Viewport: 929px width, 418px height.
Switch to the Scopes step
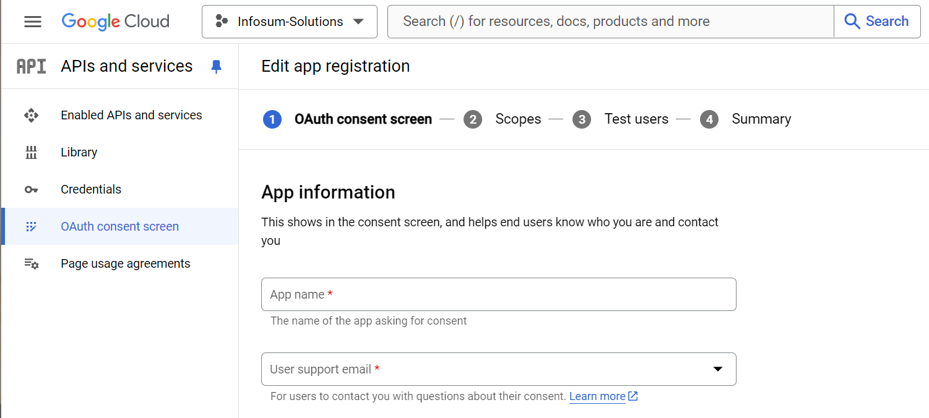click(x=518, y=119)
